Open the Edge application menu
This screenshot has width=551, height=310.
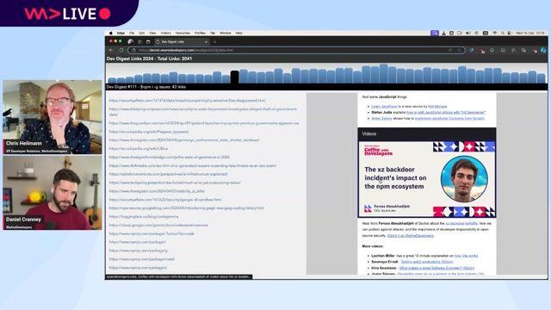(x=121, y=33)
